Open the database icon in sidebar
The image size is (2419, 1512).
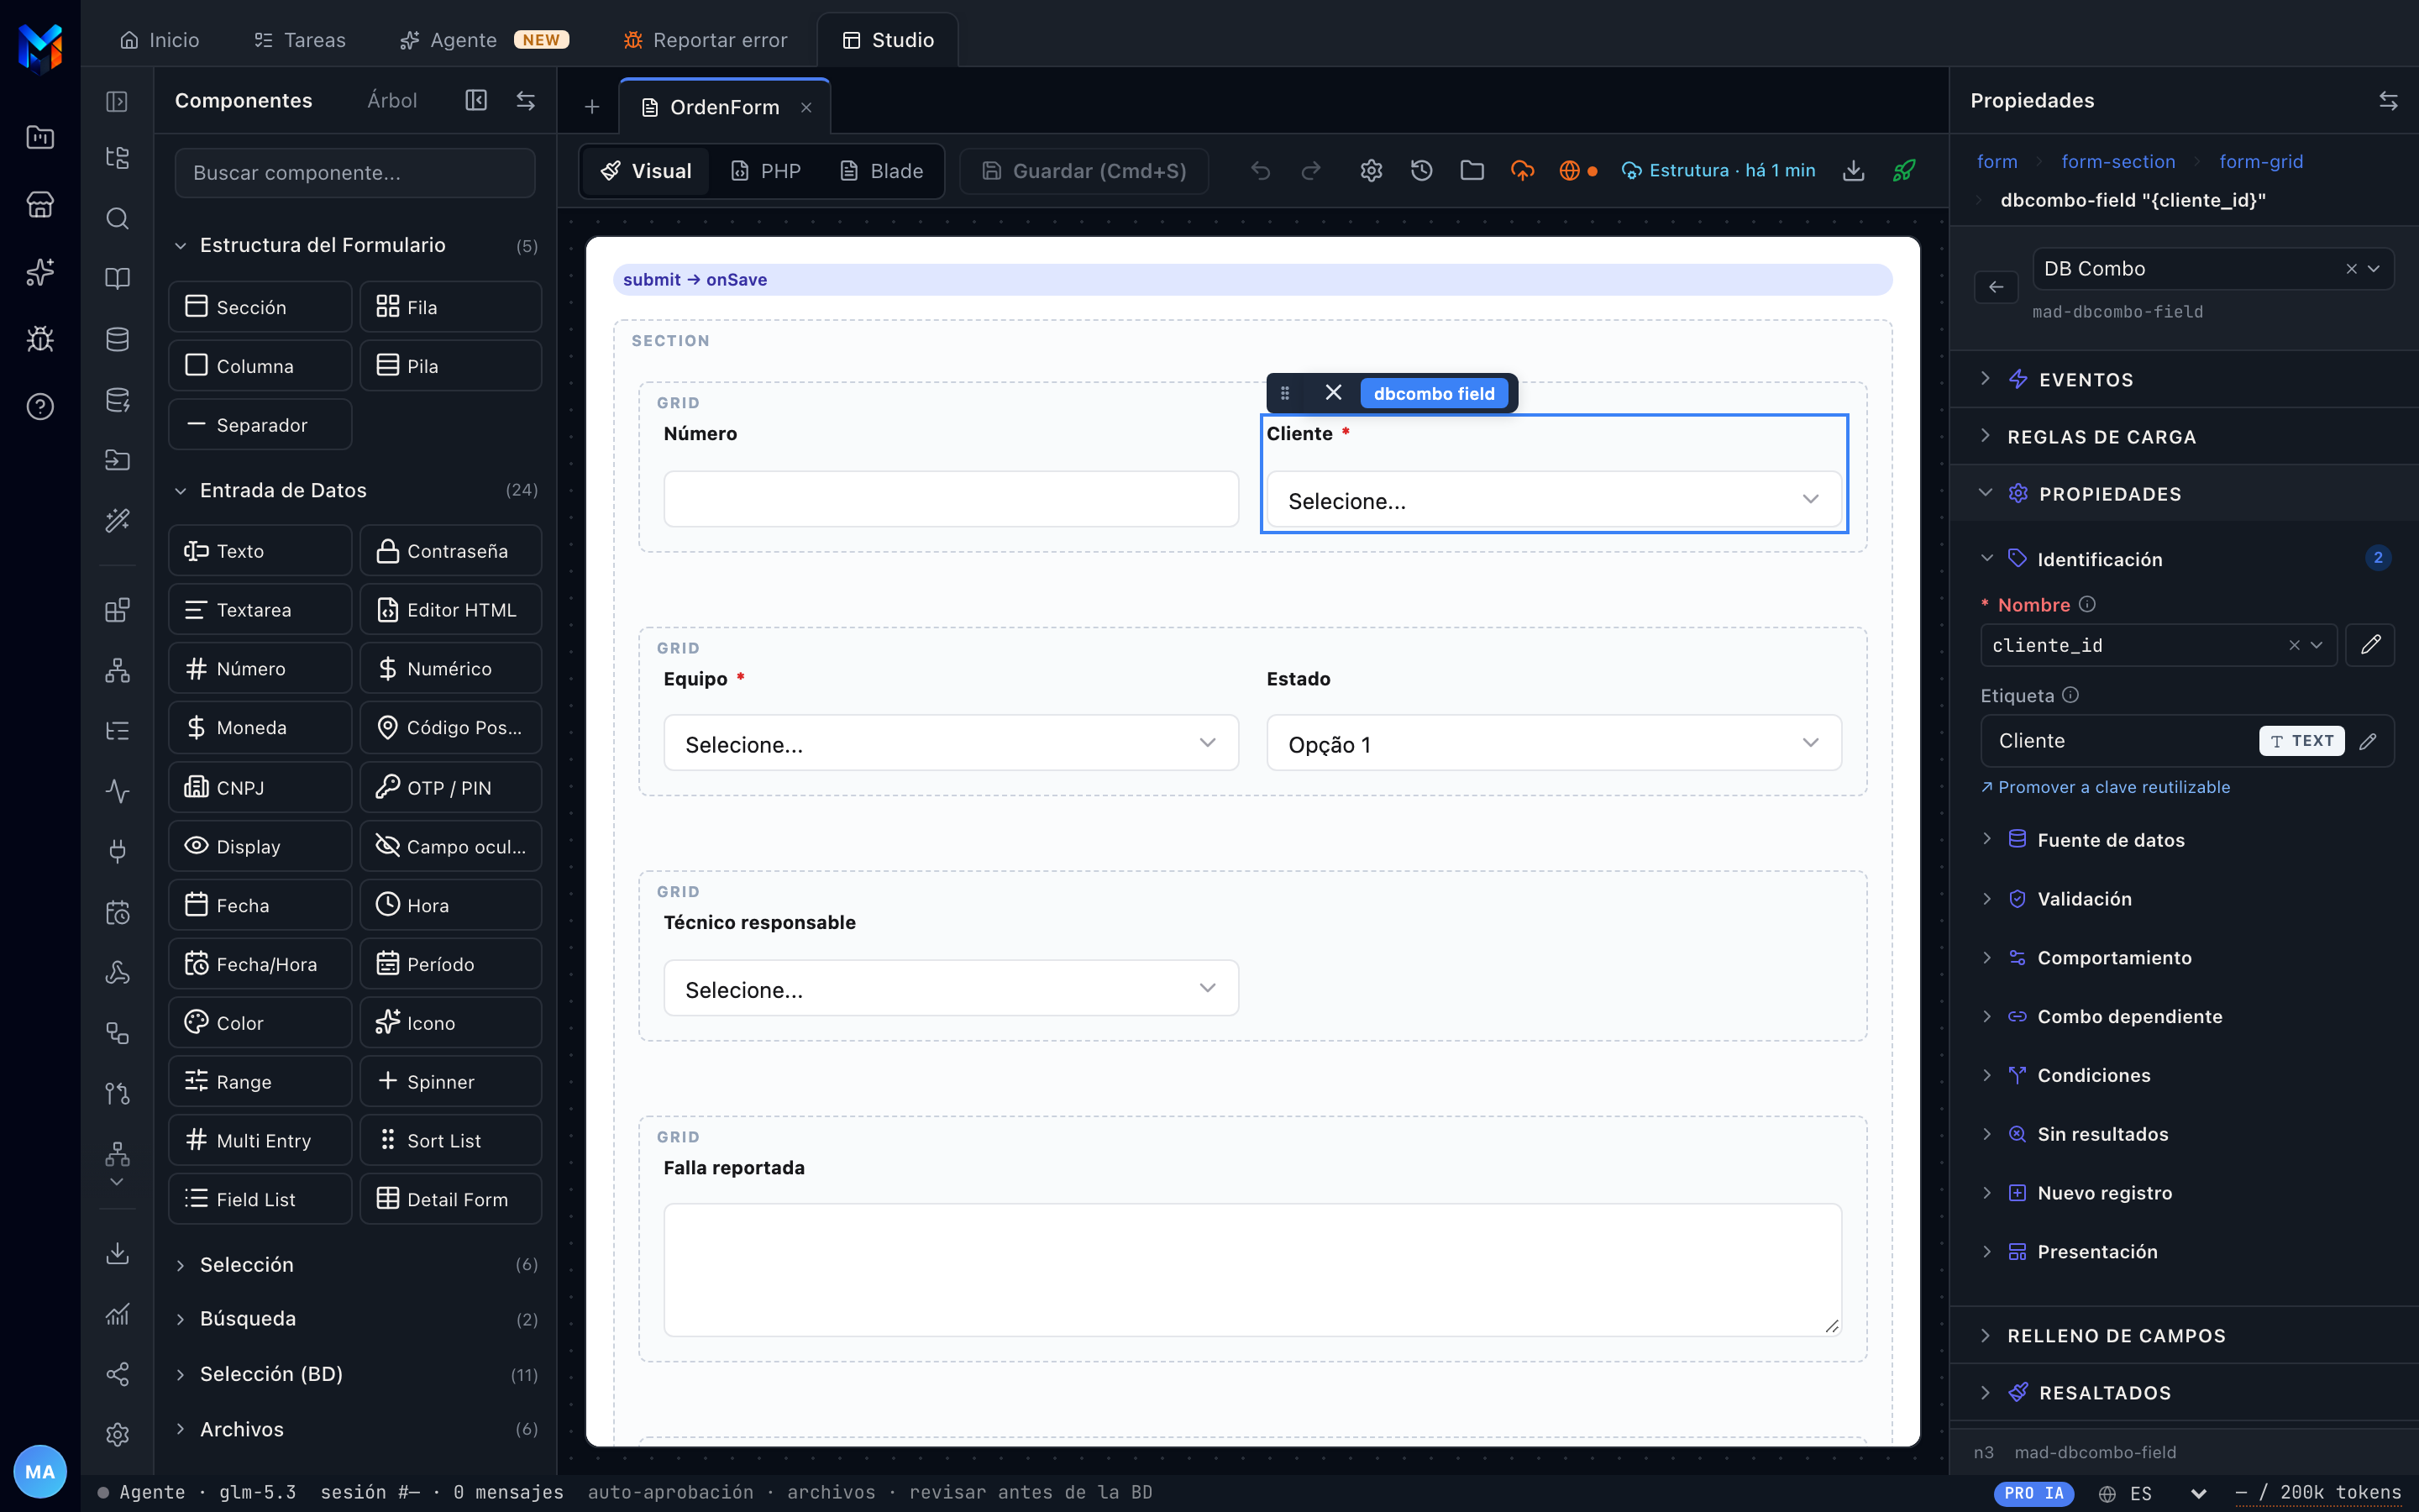(117, 339)
